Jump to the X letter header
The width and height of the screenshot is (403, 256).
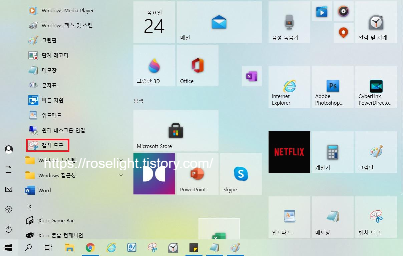tap(30, 207)
